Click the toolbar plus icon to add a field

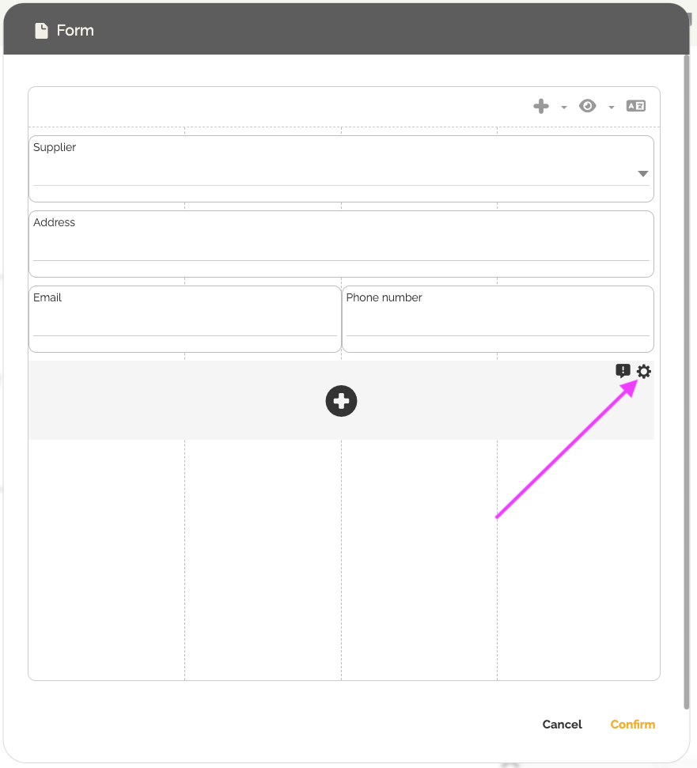[541, 106]
